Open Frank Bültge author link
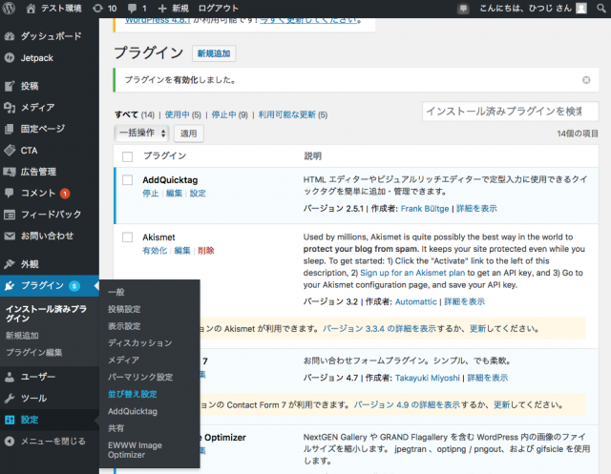611x474 pixels. (x=425, y=209)
